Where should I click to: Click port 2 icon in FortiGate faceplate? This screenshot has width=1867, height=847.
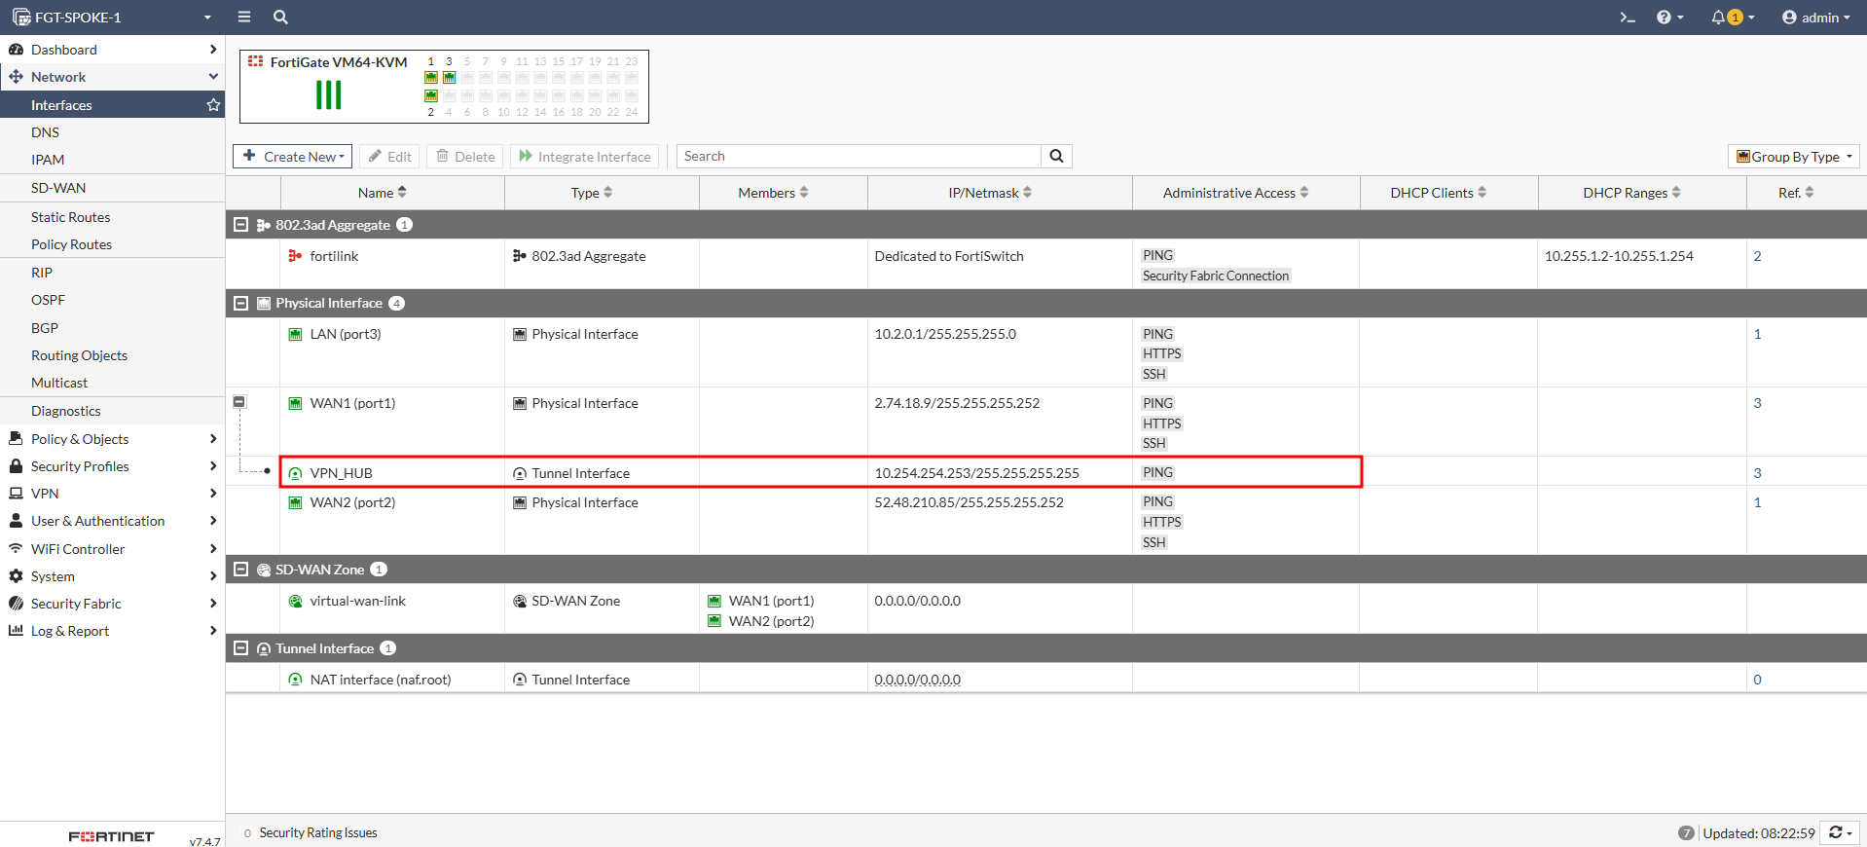click(x=431, y=95)
